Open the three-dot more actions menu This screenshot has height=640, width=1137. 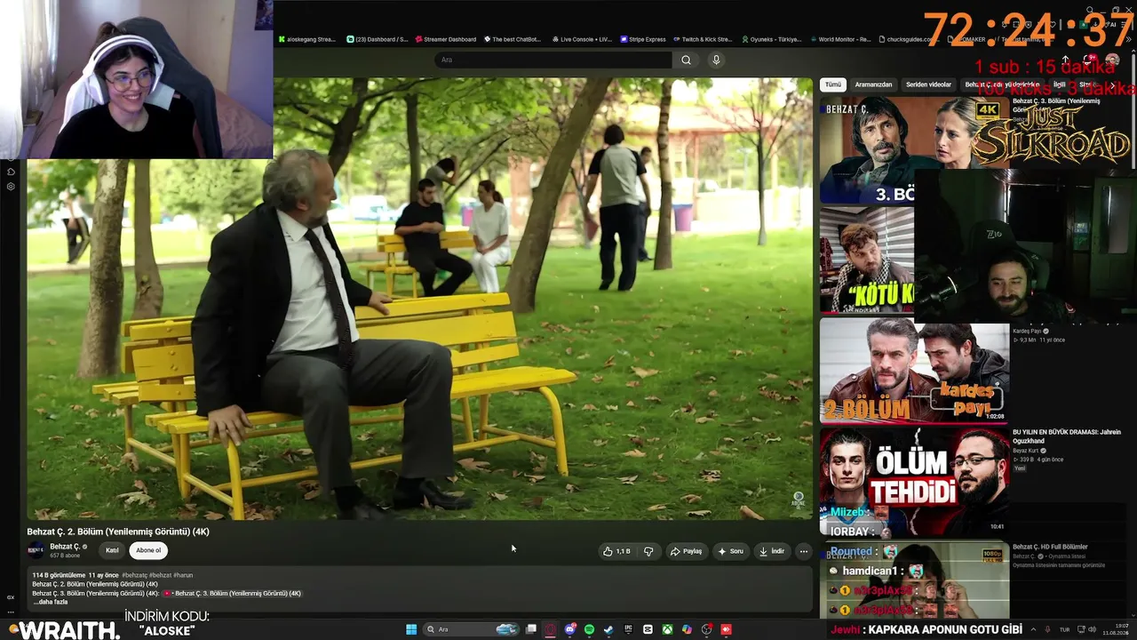pyautogui.click(x=803, y=551)
